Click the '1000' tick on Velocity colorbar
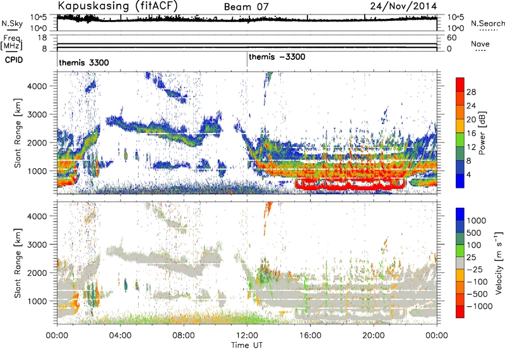Screen dimensions: 505x349 tap(477, 220)
